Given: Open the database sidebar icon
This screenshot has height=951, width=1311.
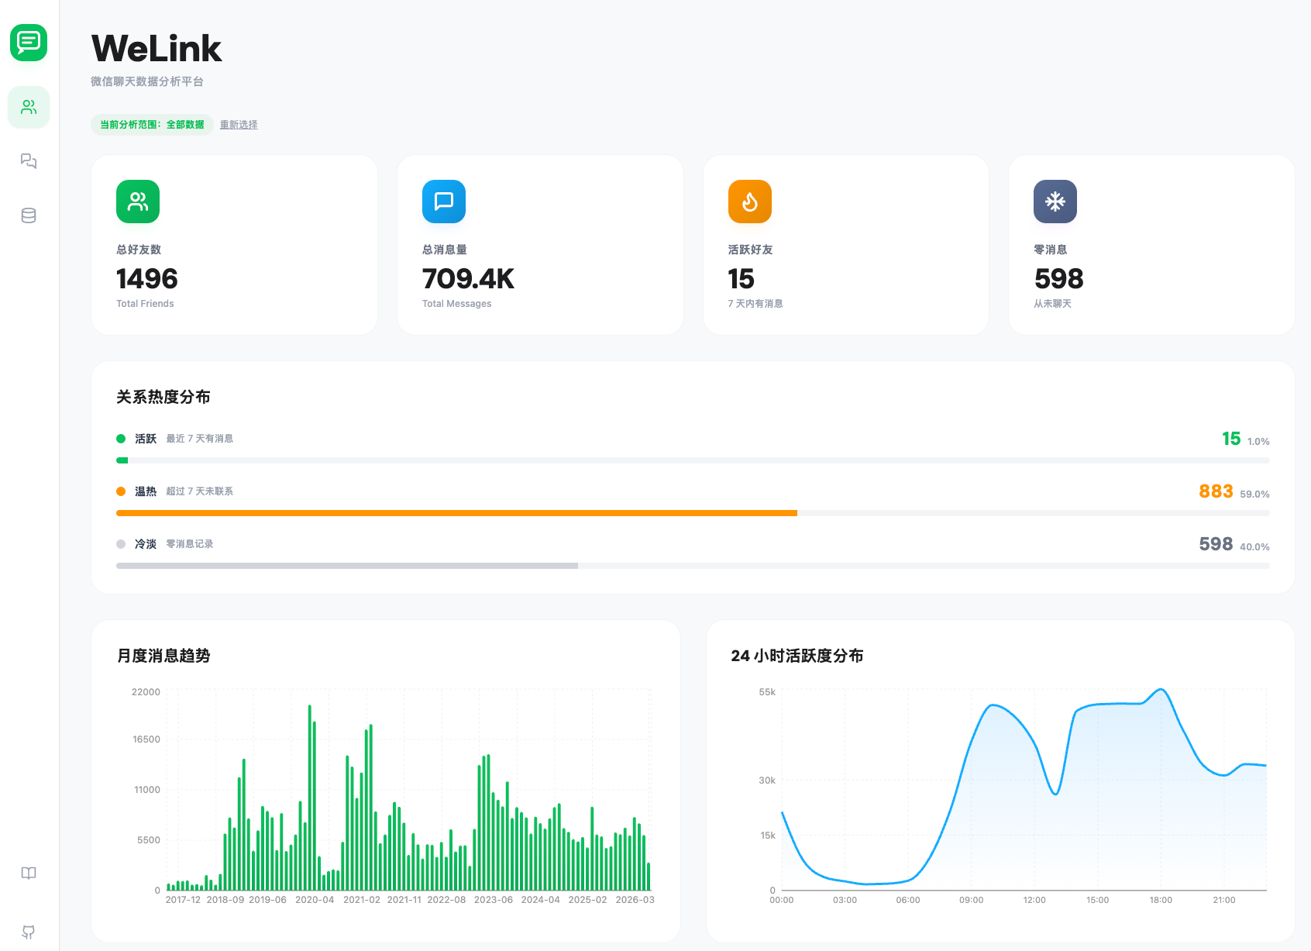Looking at the screenshot, I should [29, 215].
